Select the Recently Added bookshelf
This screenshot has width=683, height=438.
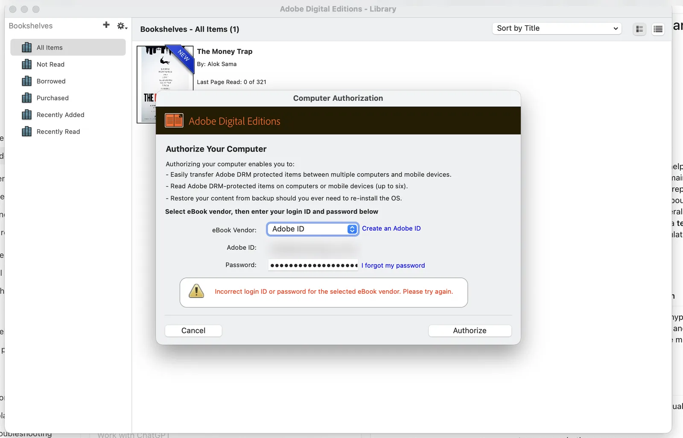[68, 115]
